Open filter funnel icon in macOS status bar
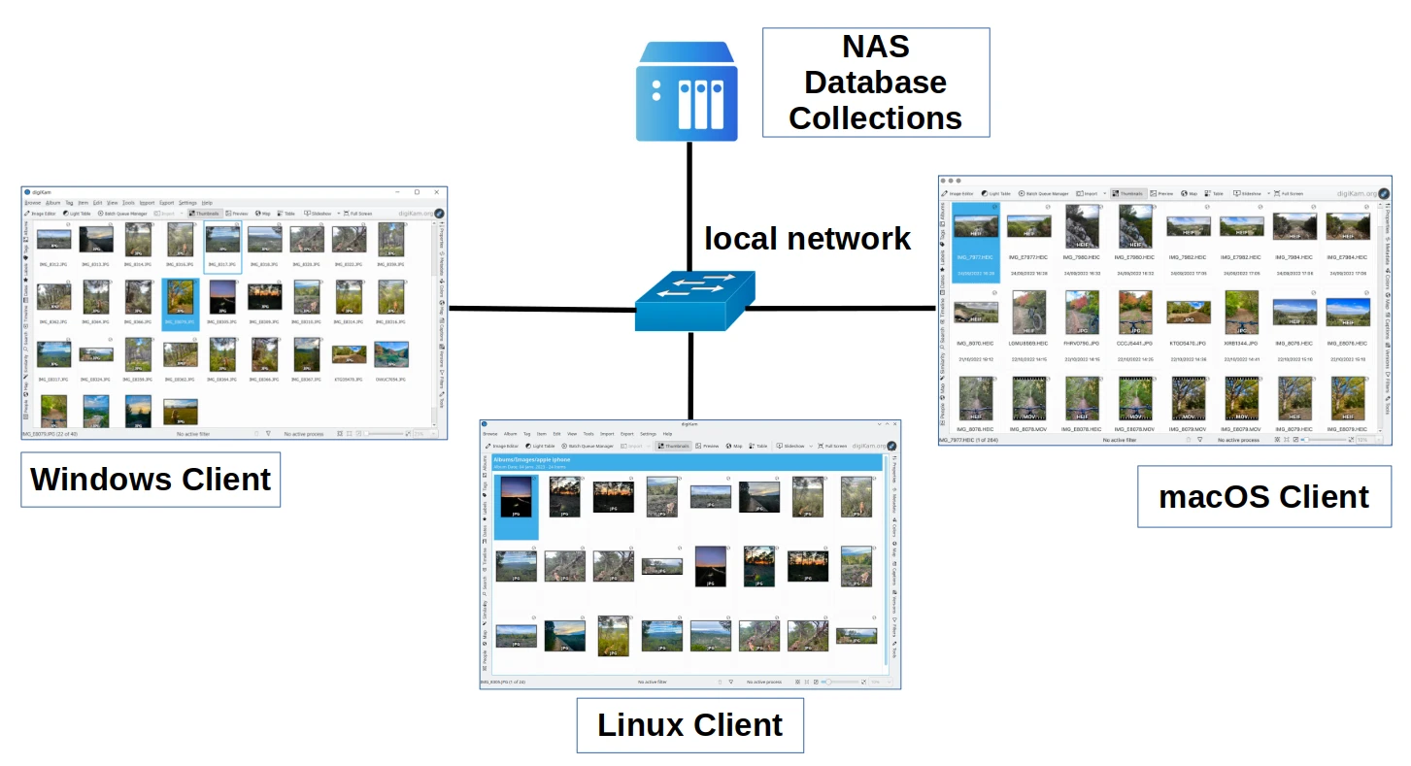Viewport: 1411px width, 766px height. coord(1201,440)
